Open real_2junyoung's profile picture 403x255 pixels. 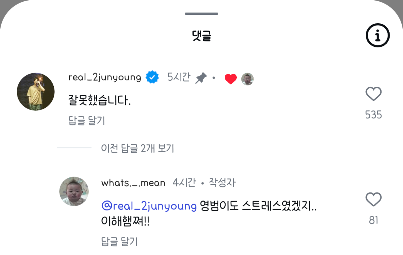36,92
